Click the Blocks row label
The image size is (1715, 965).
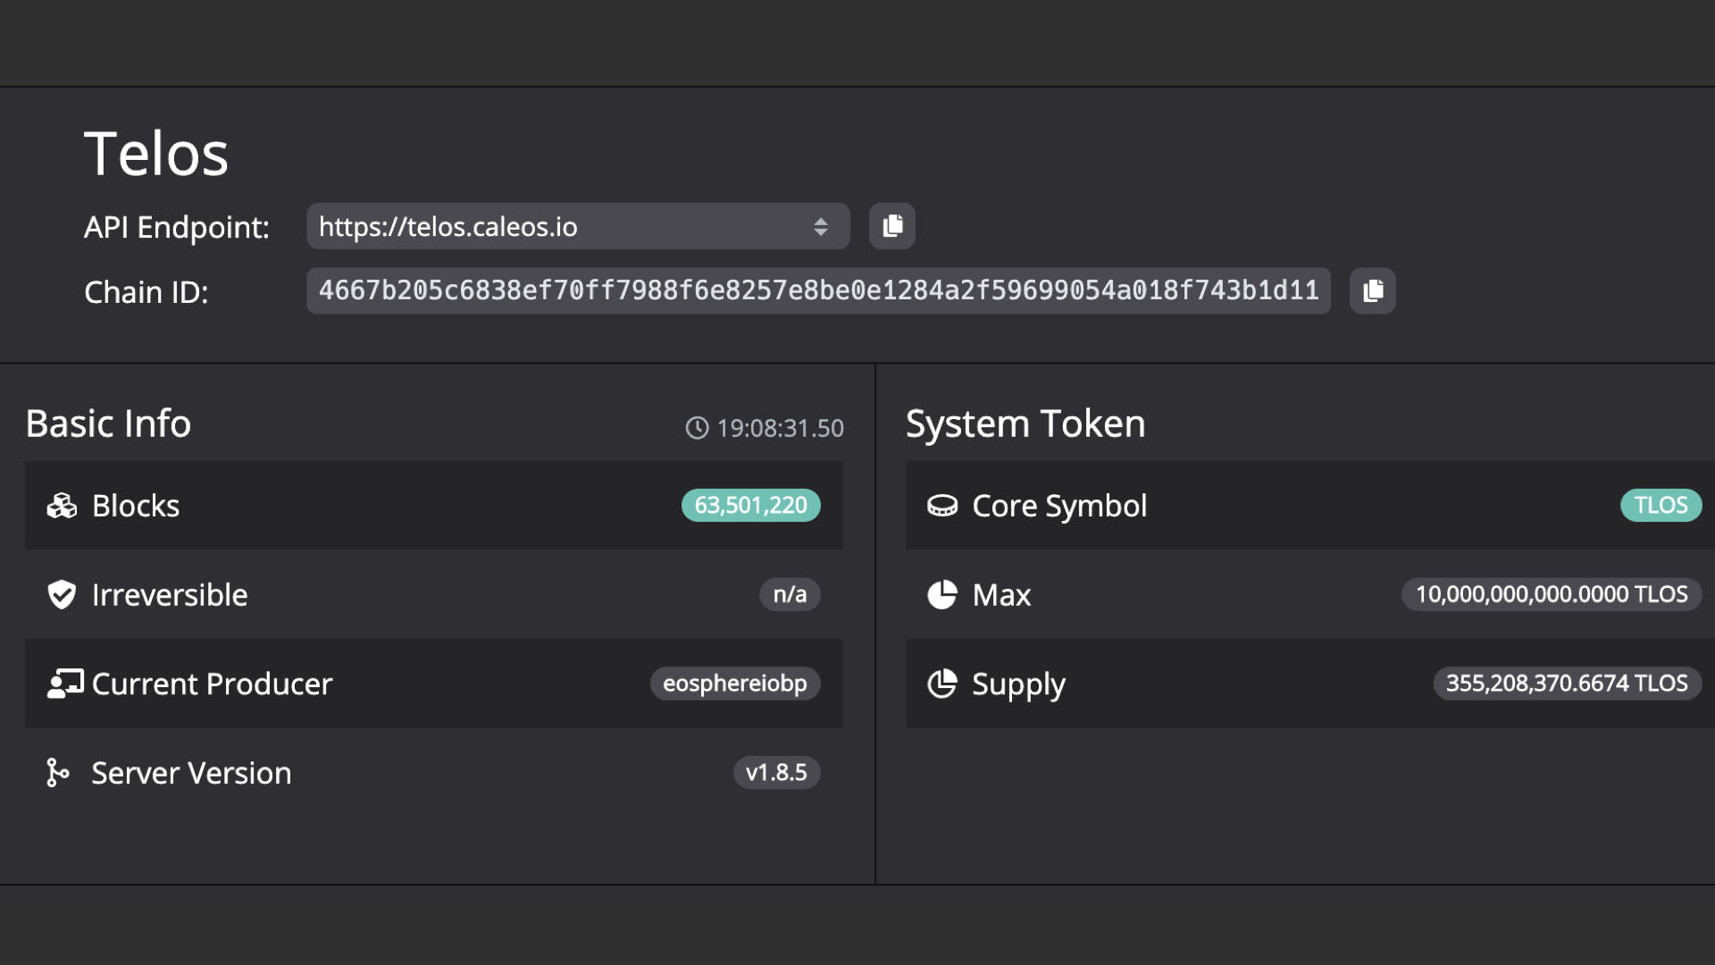point(136,506)
